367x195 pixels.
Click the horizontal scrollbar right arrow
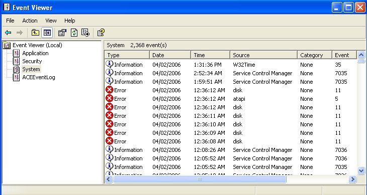pyautogui.click(x=352, y=179)
